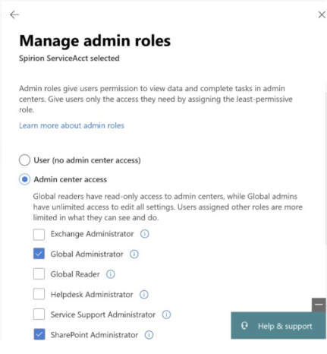Uncheck the Global Administrator checkbox
Viewport: 327px width, 354px height.
coord(39,254)
